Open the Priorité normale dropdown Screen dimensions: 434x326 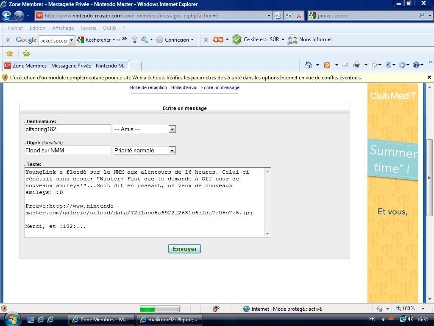point(172,151)
